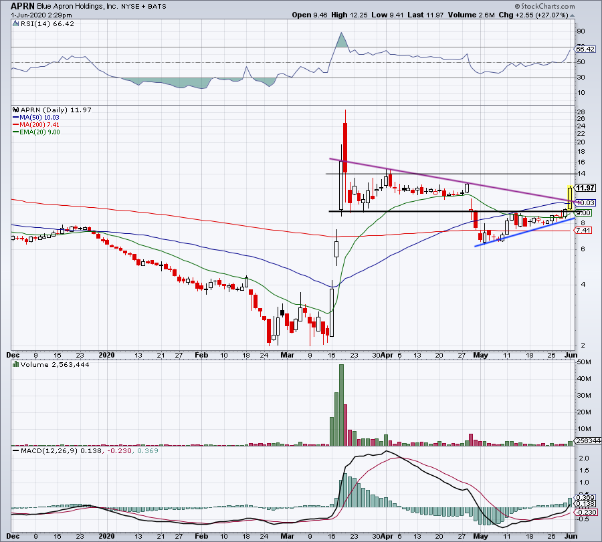Click the Chg +2.55 (+27.07%) value

click(x=533, y=15)
